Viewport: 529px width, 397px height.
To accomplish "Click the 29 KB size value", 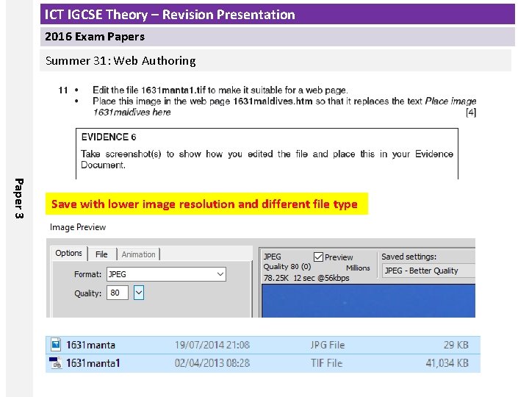I will pos(456,345).
